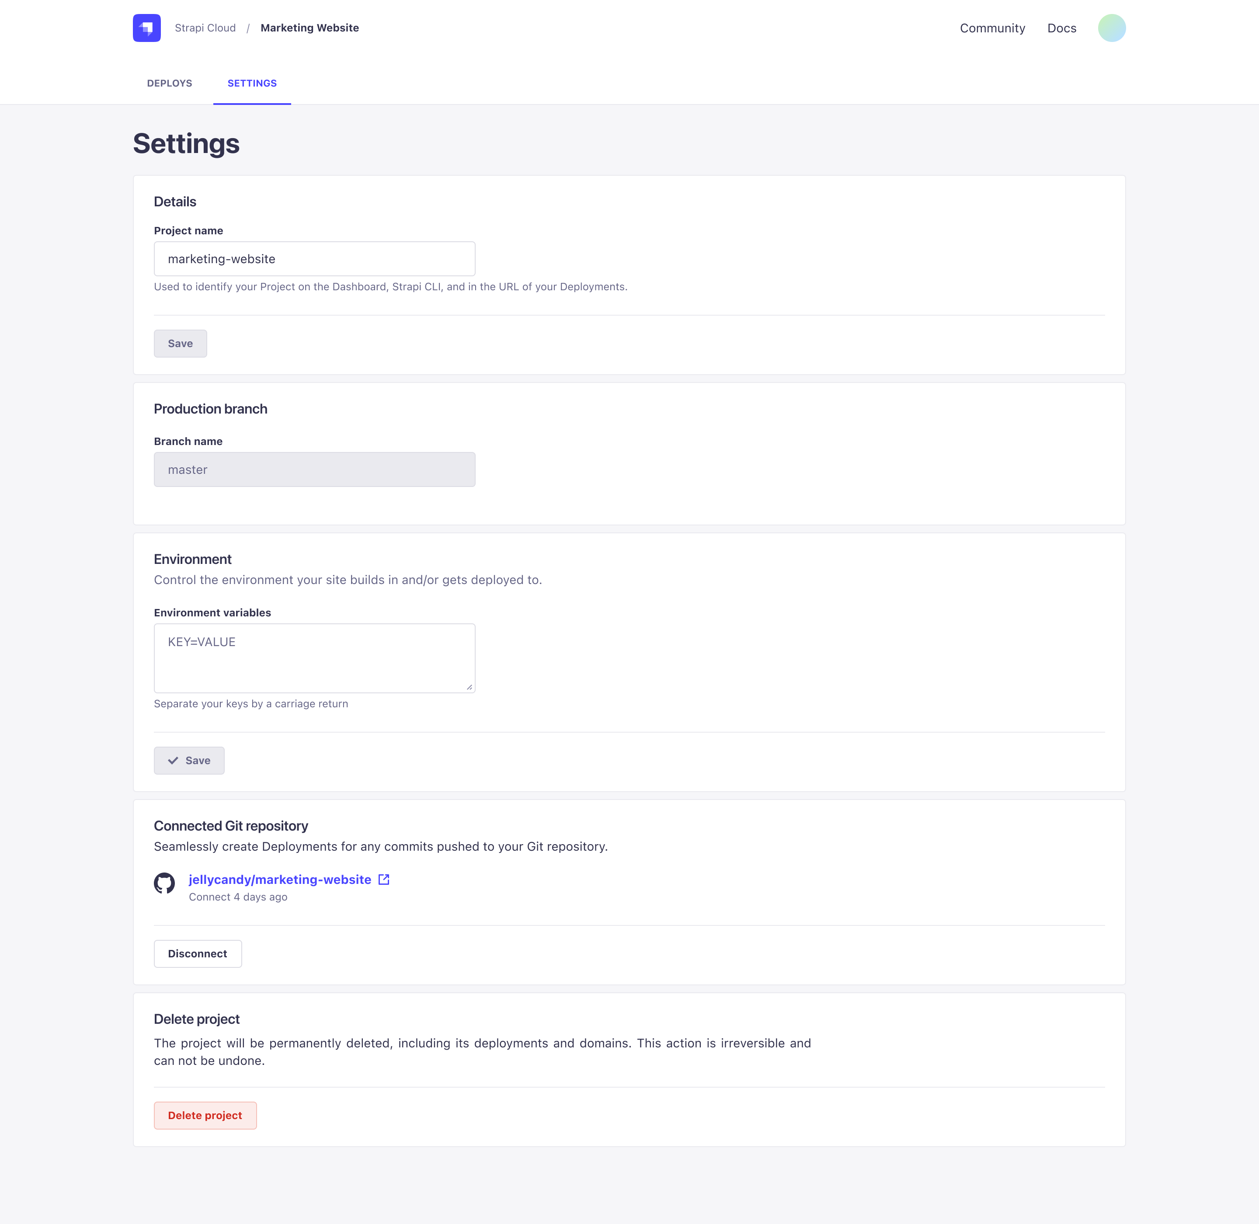The image size is (1259, 1224).
Task: Stay on the Settings tab
Action: point(252,83)
